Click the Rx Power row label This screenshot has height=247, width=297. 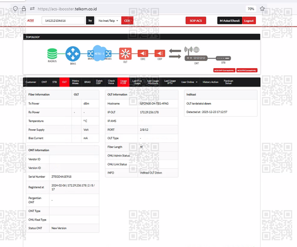point(34,112)
